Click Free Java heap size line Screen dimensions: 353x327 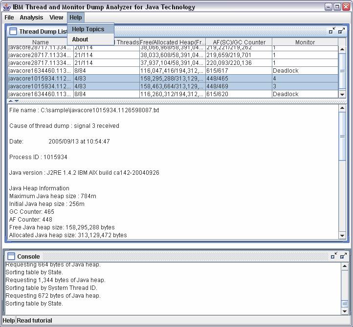click(x=62, y=227)
